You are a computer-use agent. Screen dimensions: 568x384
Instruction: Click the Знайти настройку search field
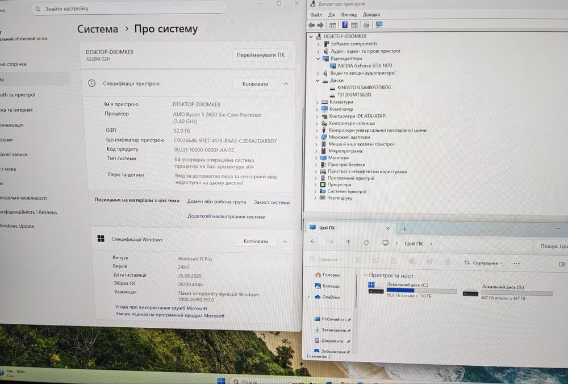click(128, 9)
